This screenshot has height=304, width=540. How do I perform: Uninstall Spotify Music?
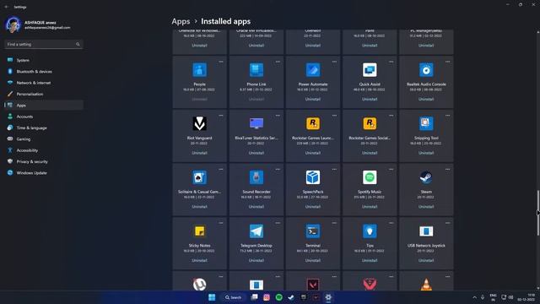(370, 207)
